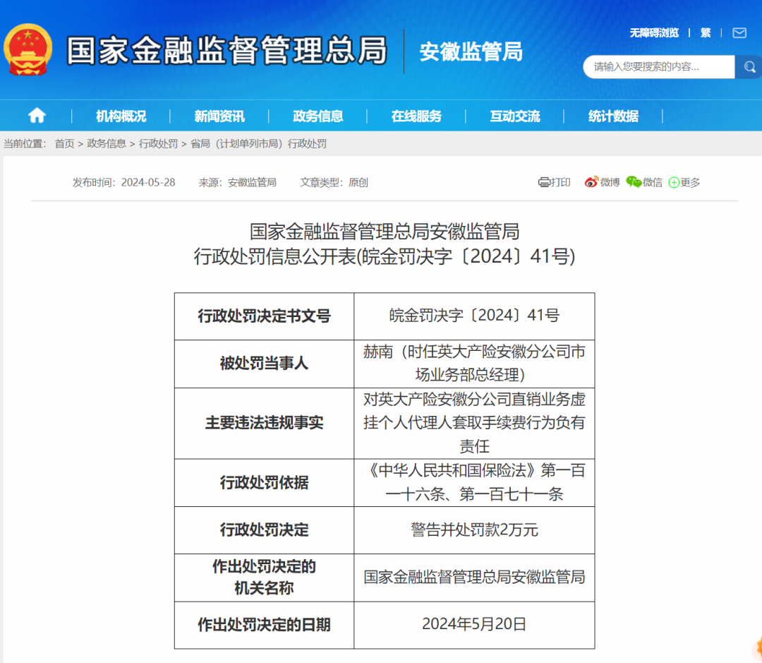762x663 pixels.
Task: Click source text 来源：安徽监管局
Action: coord(238,182)
